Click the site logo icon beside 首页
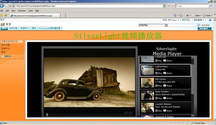The image size is (216, 125). pyautogui.click(x=3, y=25)
